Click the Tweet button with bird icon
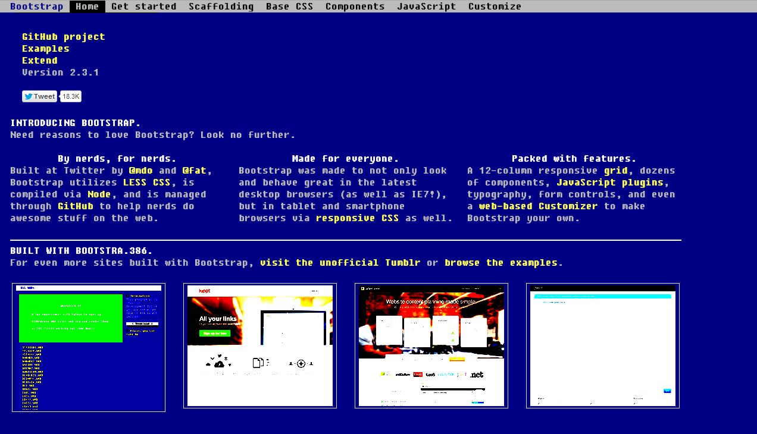 tap(39, 96)
